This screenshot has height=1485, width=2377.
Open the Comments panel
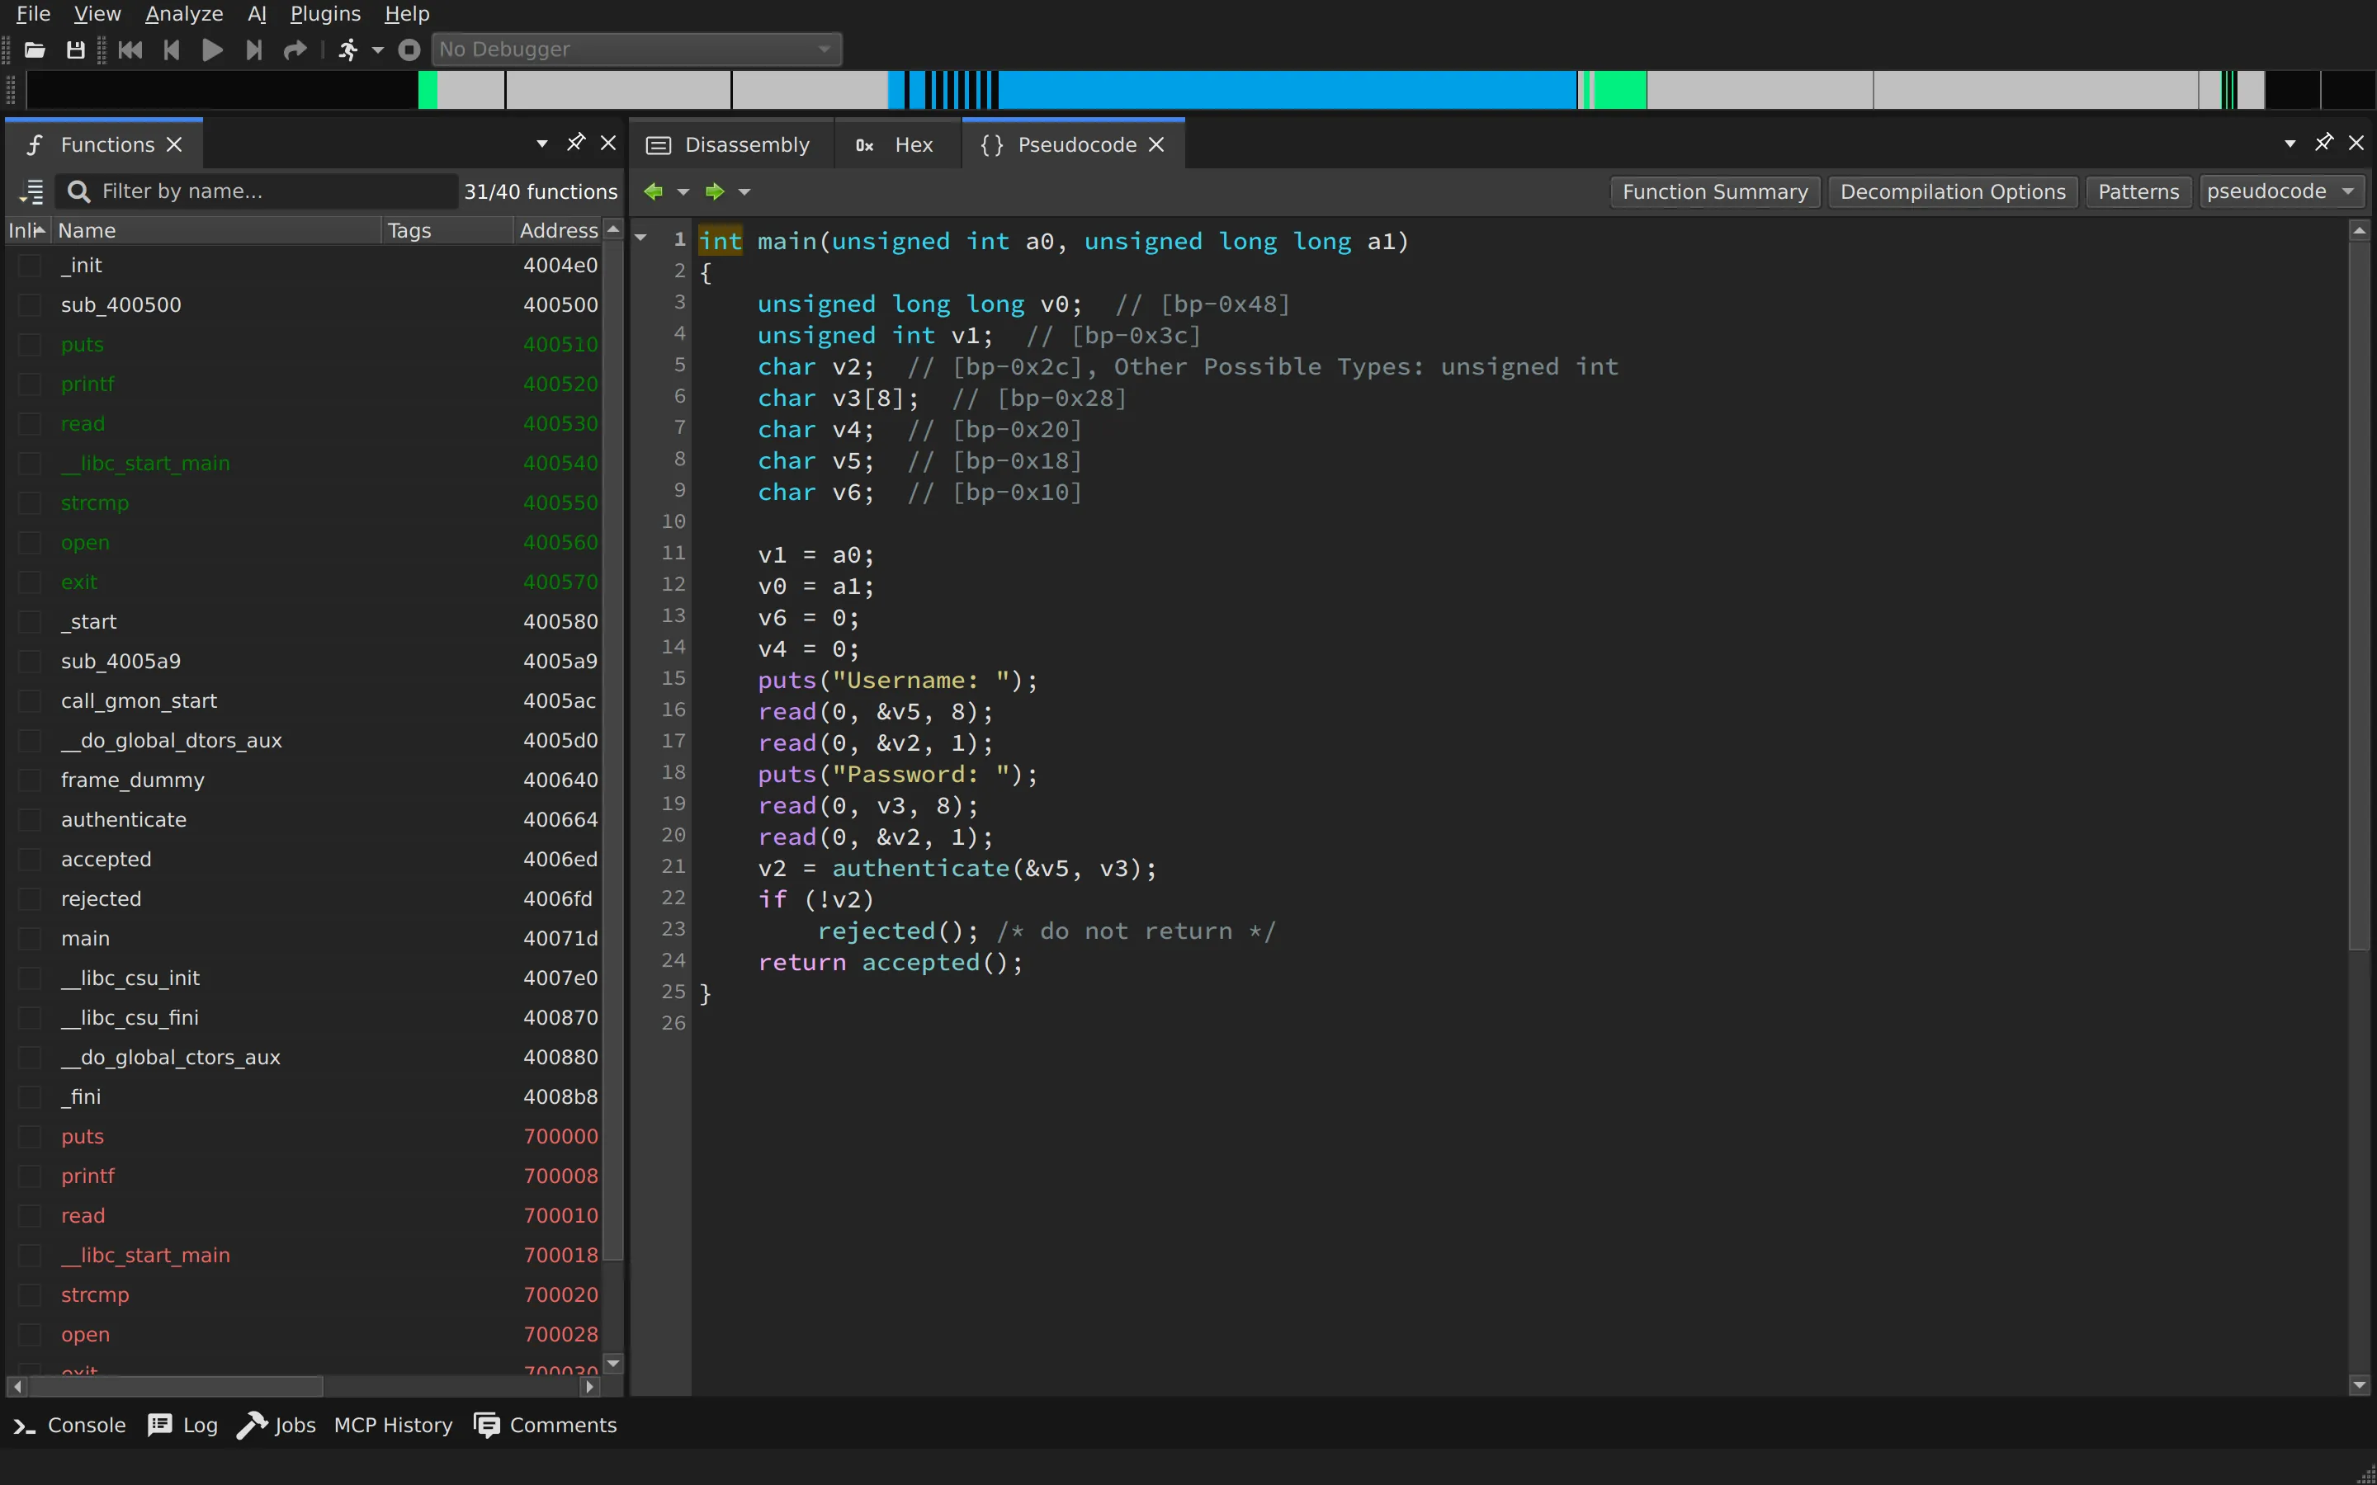[545, 1425]
